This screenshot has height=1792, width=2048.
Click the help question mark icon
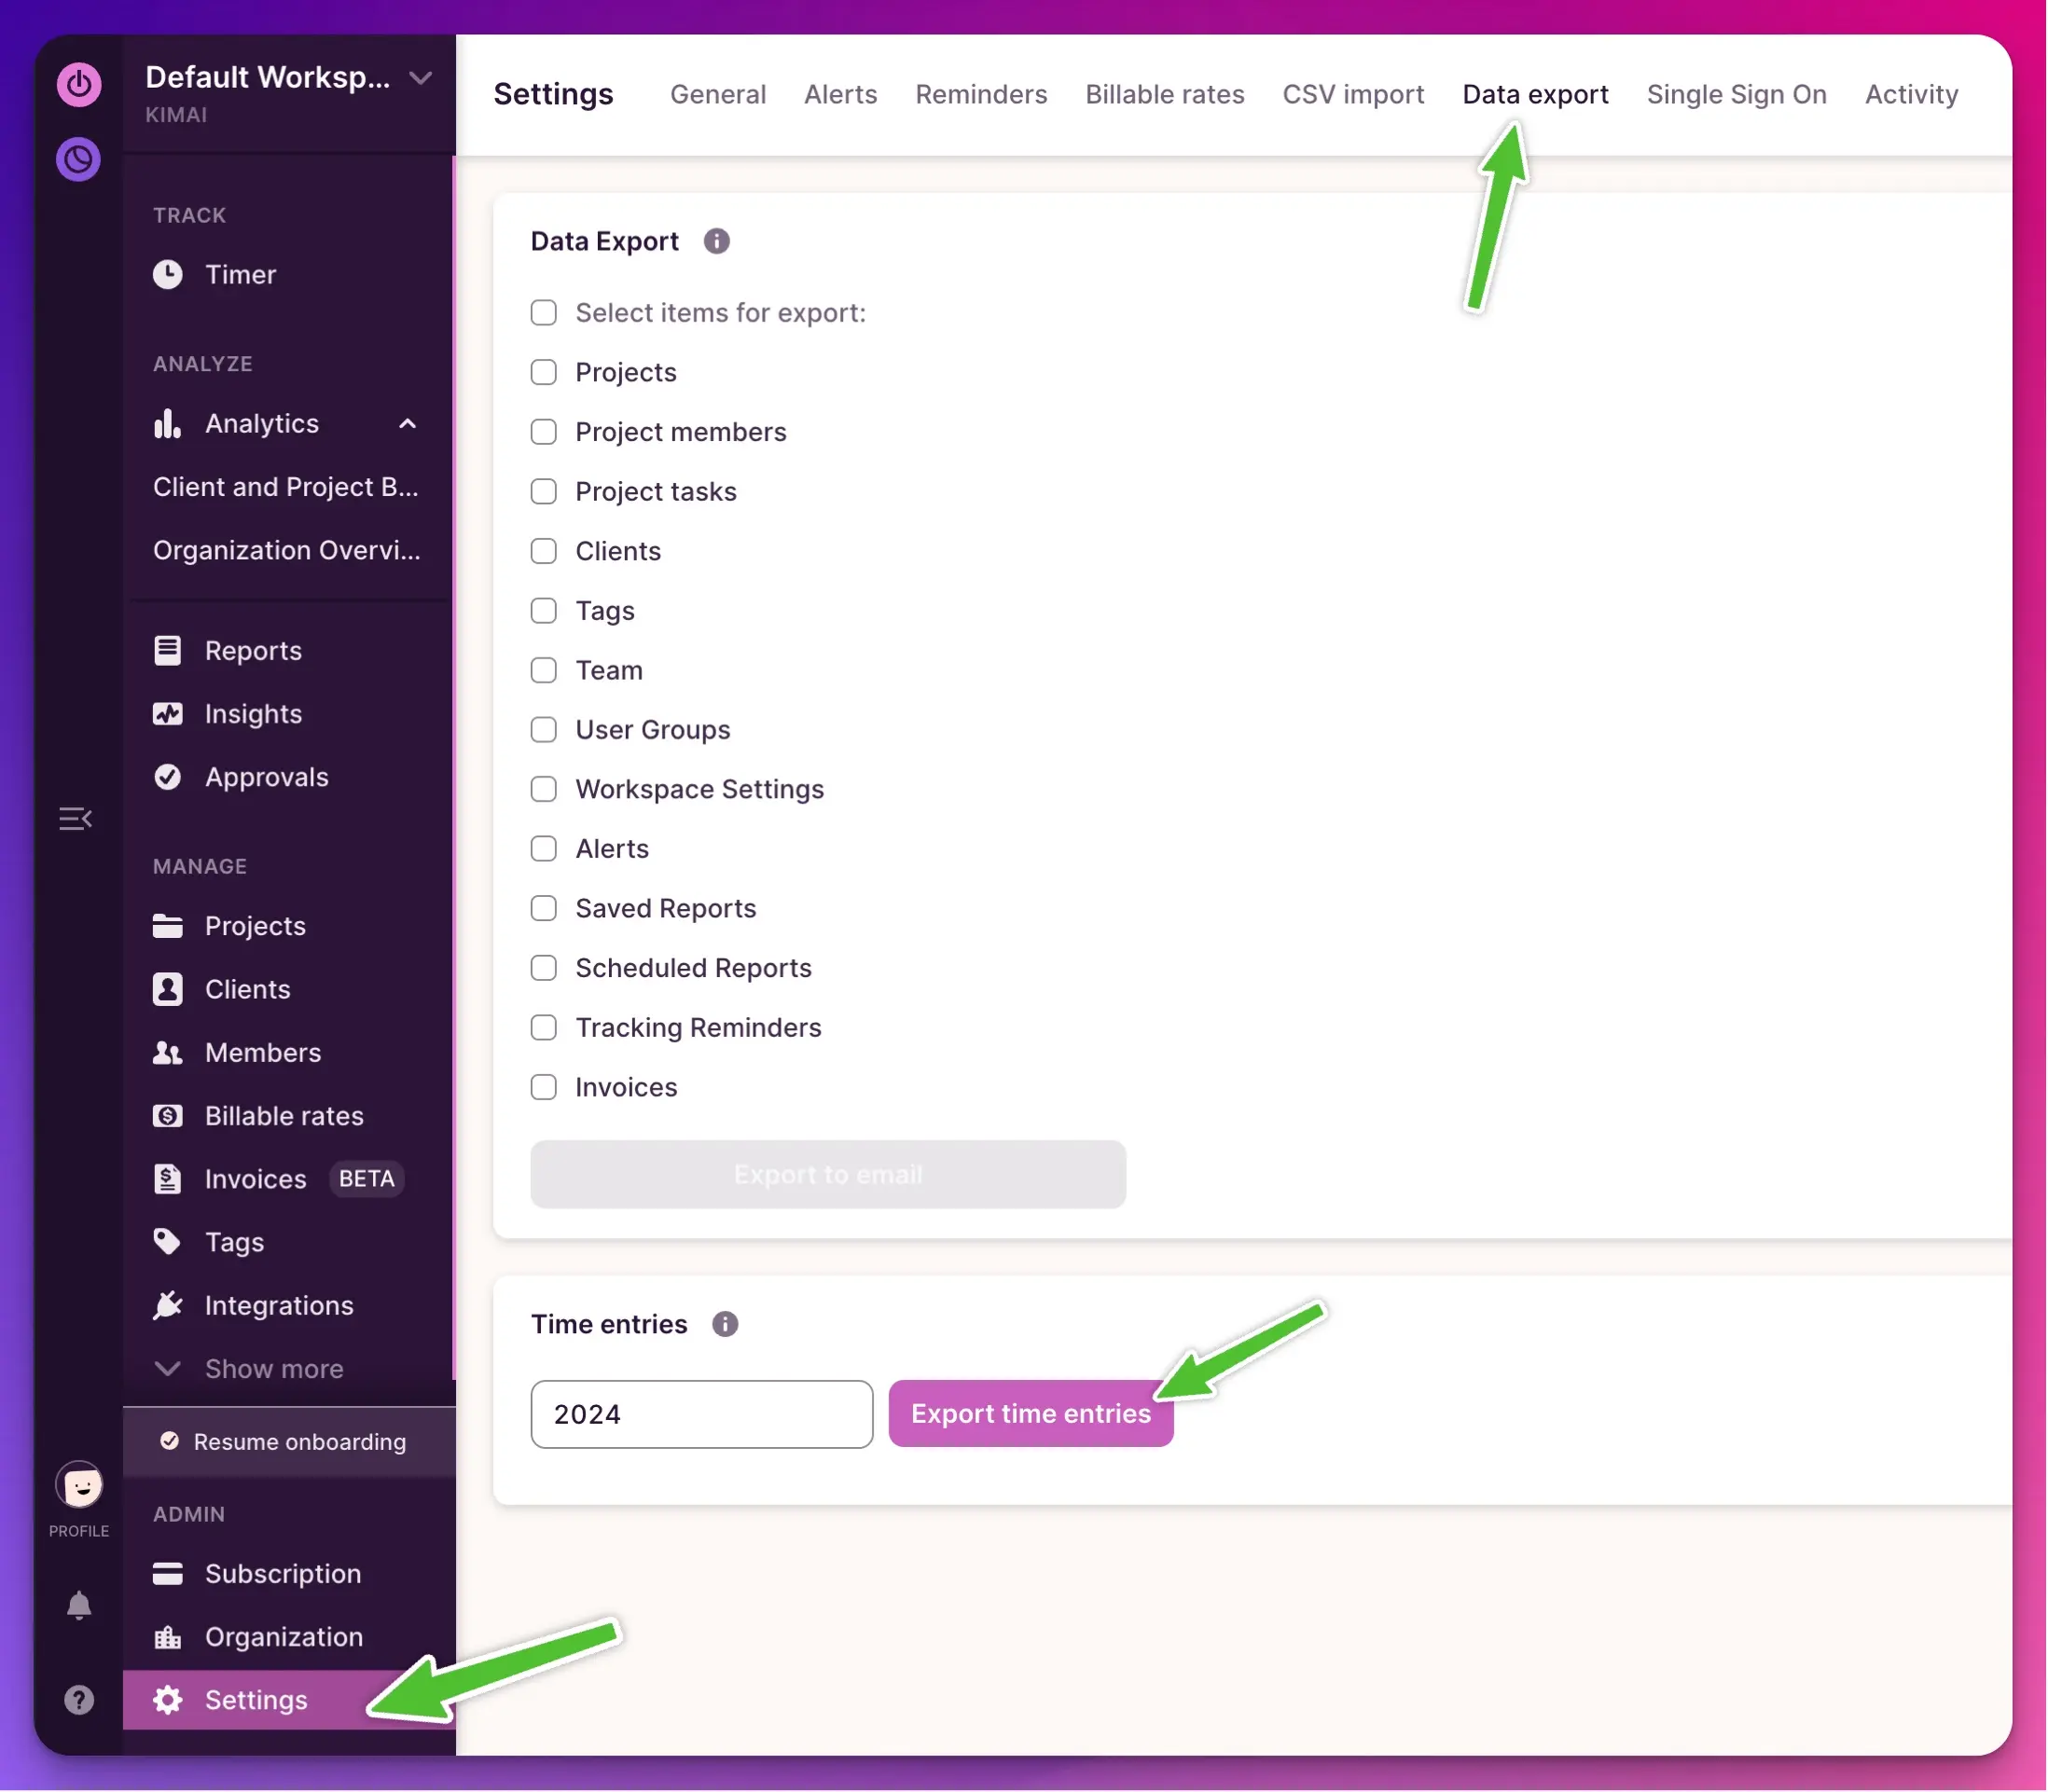click(x=79, y=1699)
